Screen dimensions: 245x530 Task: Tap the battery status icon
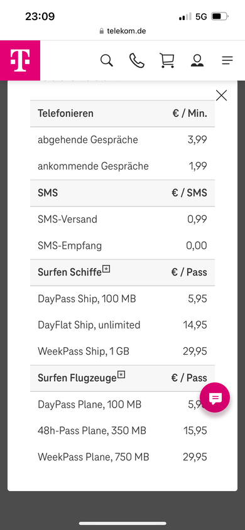(220, 16)
